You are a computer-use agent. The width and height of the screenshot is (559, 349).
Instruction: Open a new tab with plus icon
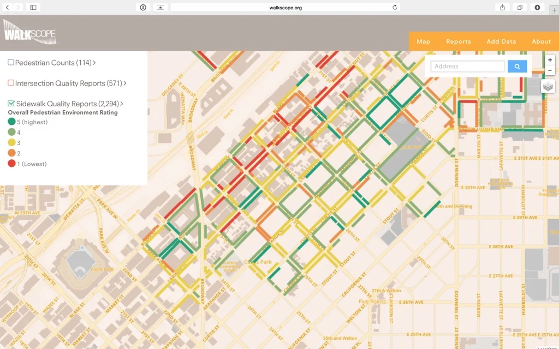click(x=555, y=10)
